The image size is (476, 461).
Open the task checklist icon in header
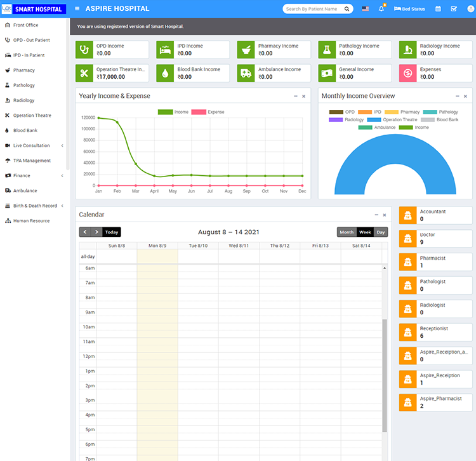pos(453,9)
